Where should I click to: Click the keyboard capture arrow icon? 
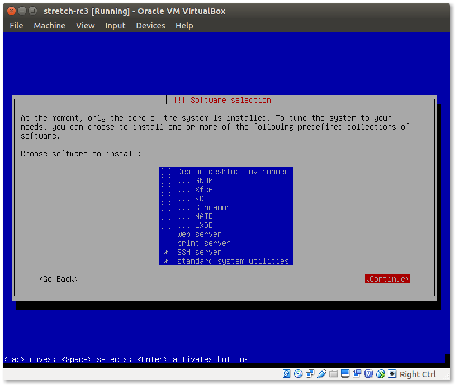392,374
